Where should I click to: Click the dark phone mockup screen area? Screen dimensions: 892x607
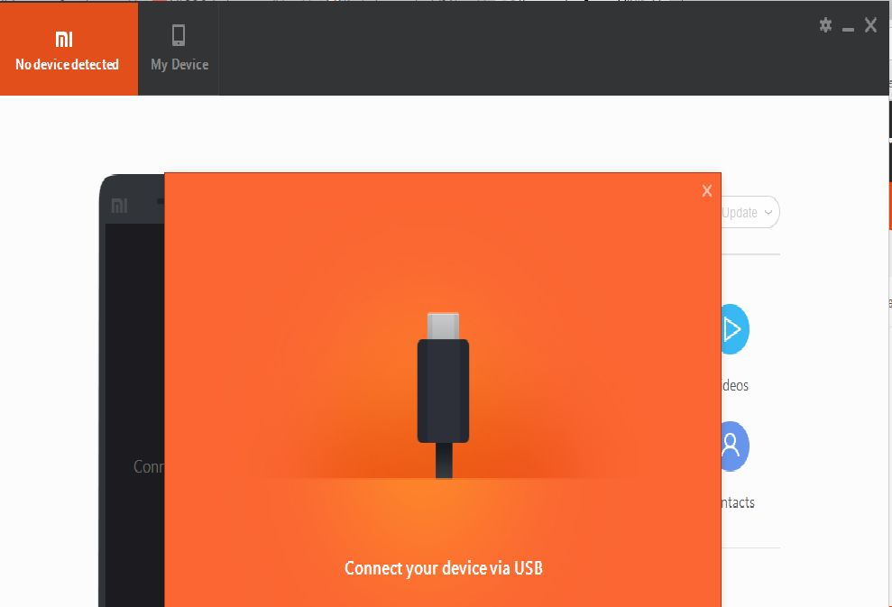(135, 361)
